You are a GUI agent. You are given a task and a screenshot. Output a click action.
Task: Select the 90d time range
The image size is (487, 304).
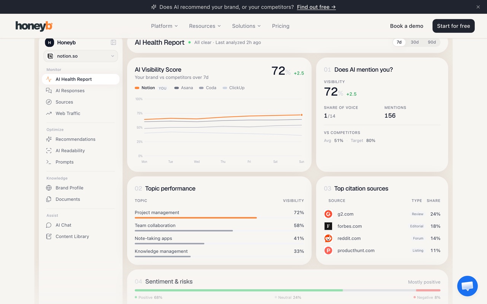432,42
